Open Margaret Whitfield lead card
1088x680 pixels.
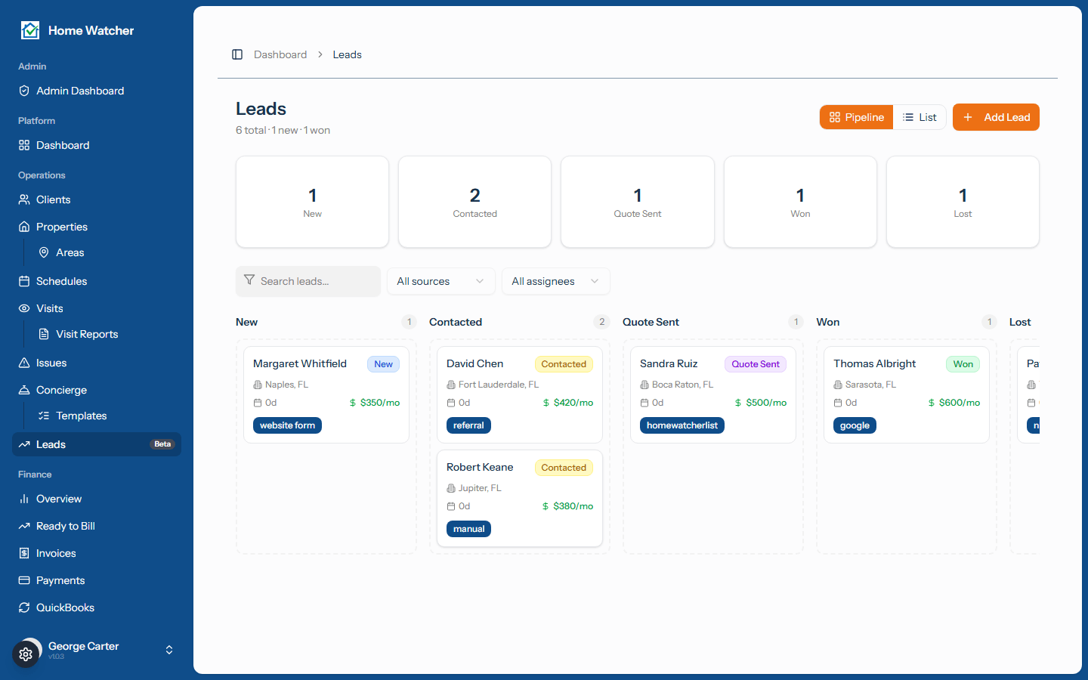pyautogui.click(x=326, y=394)
